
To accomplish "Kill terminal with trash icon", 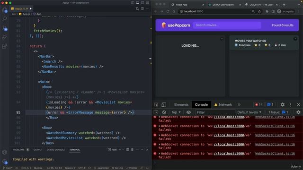I will click(132, 150).
